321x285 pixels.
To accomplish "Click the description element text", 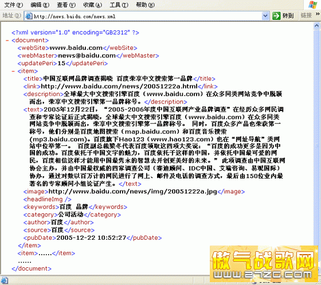I will pos(152,98).
